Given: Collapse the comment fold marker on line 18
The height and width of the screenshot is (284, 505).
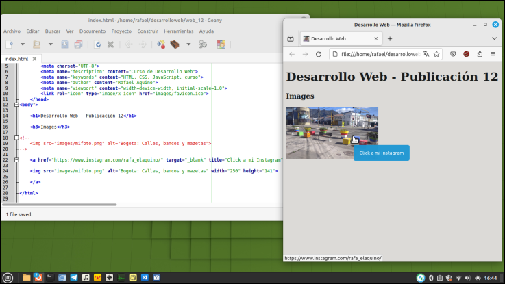Looking at the screenshot, I should pos(16,138).
